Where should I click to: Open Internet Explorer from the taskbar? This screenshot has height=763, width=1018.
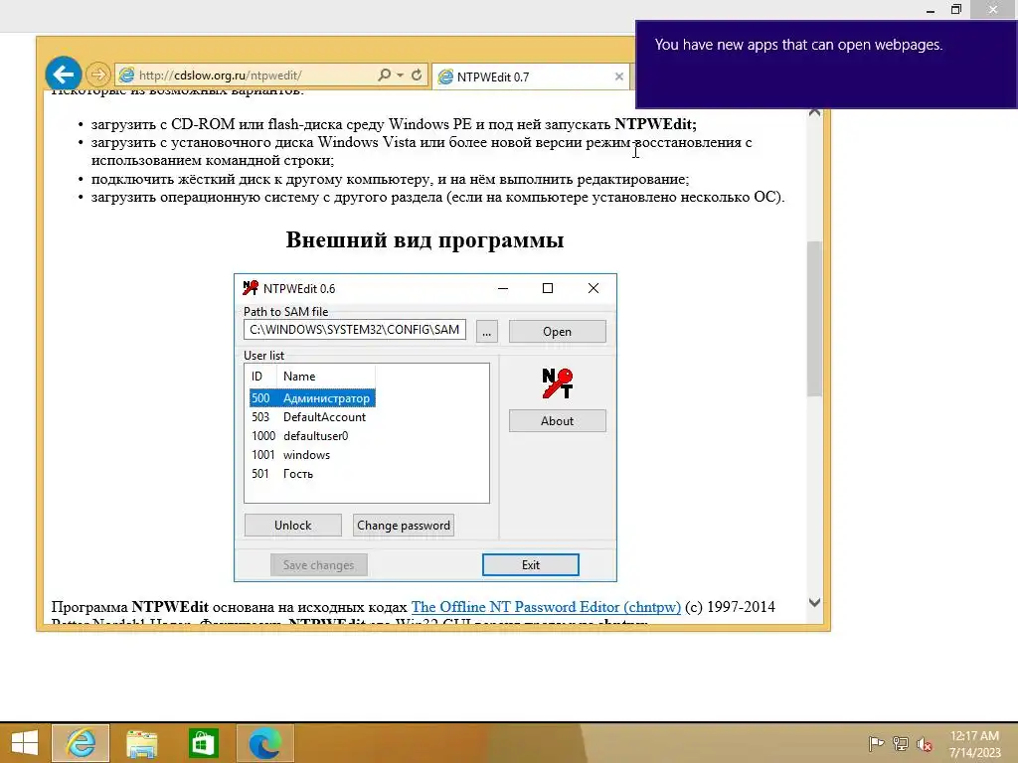coord(81,743)
